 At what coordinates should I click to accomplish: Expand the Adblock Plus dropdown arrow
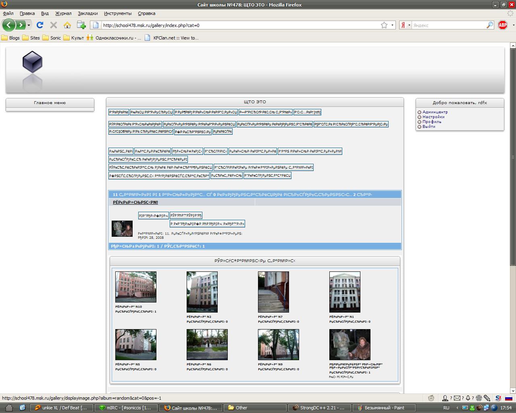coord(513,25)
